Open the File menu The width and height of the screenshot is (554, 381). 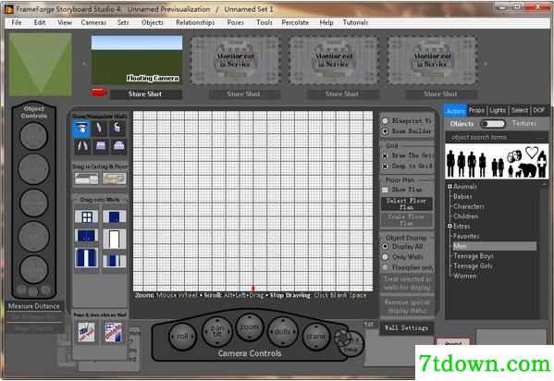(17, 22)
